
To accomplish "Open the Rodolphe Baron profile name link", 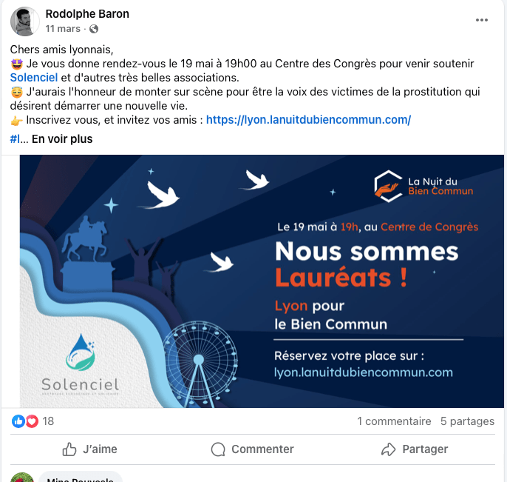I will [87, 14].
